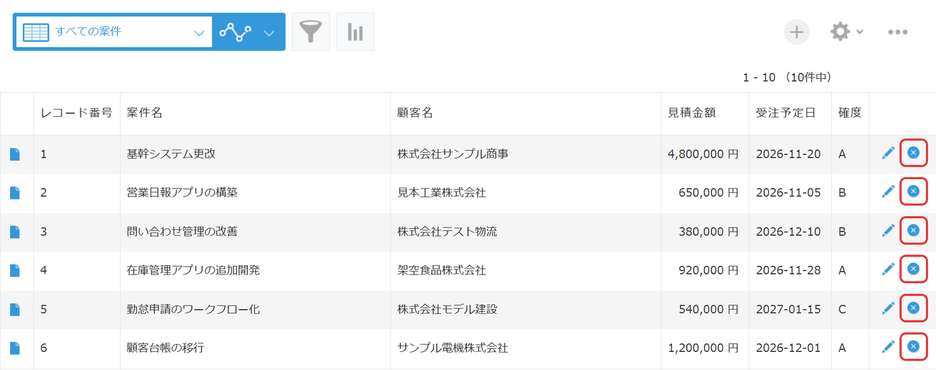Delete record 1 with x icon
Image resolution: width=936 pixels, height=370 pixels.
(913, 153)
